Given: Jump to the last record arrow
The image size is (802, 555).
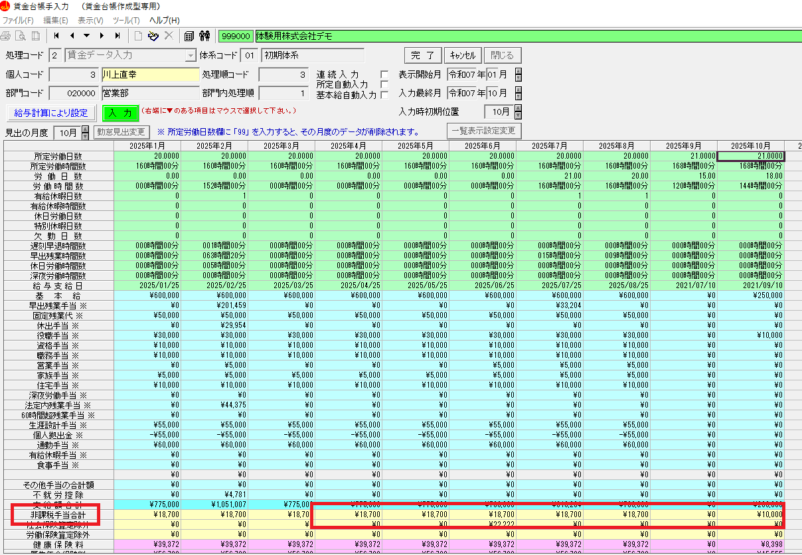Looking at the screenshot, I should [118, 36].
